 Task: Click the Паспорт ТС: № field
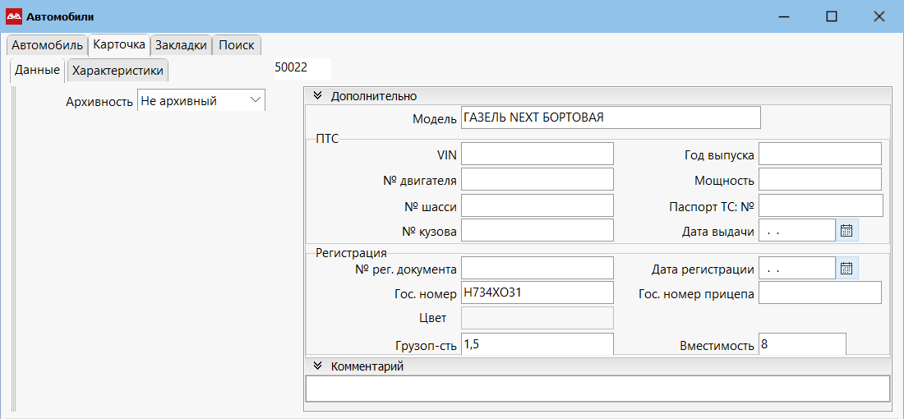(821, 205)
